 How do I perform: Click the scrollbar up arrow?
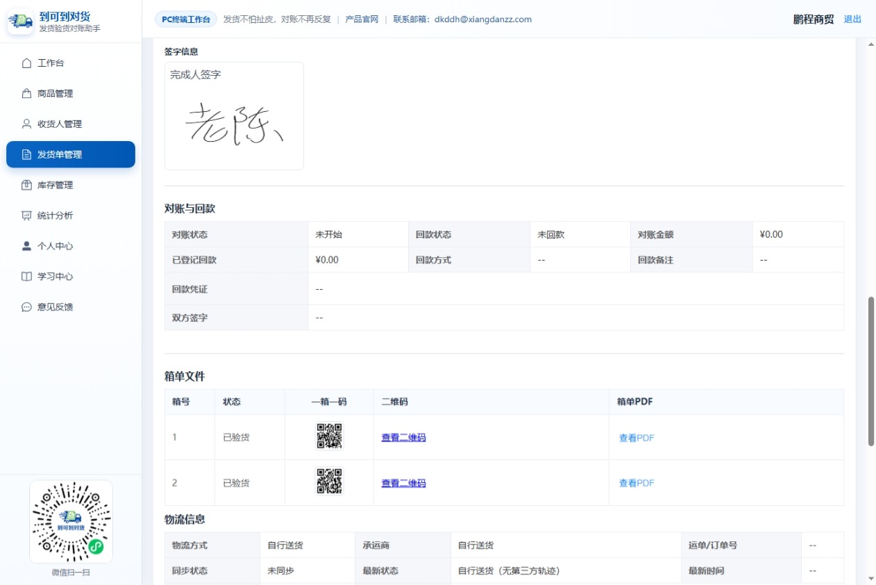point(871,44)
